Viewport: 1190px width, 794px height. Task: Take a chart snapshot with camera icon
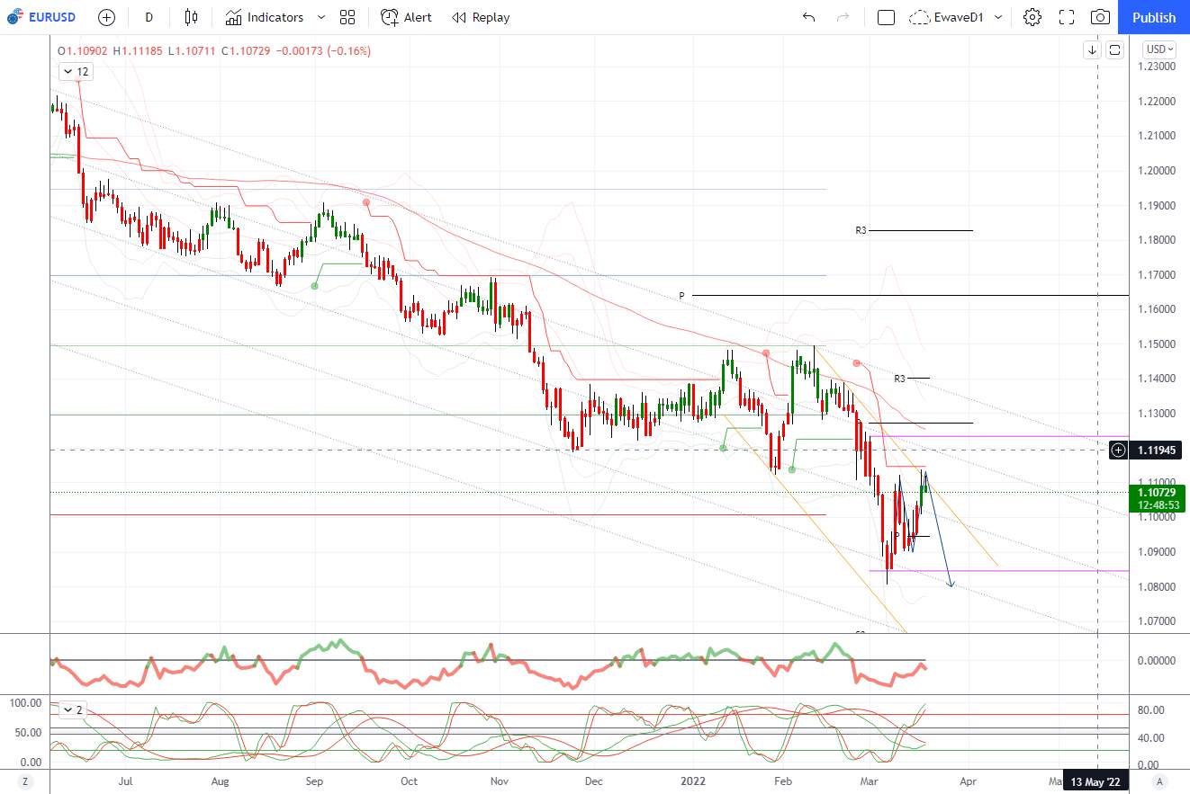(1100, 17)
